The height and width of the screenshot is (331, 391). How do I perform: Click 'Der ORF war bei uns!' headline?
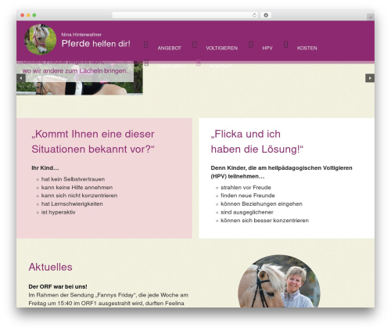(x=58, y=286)
